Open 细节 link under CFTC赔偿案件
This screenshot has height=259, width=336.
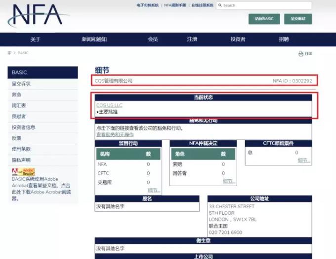point(304,160)
